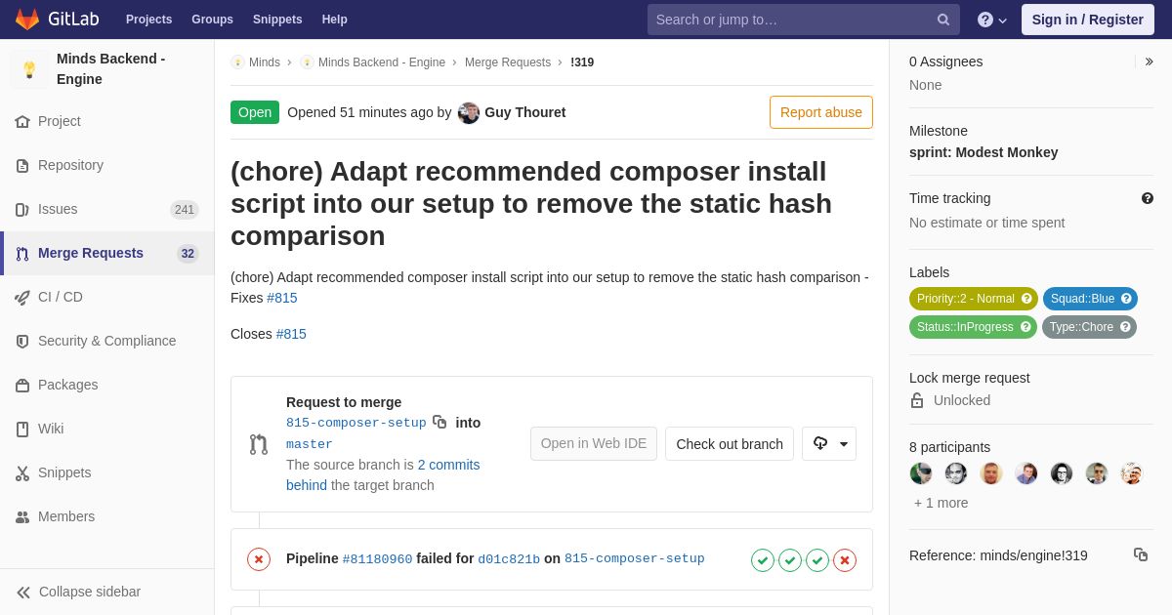Screen dimensions: 1172x615
Task: Click the GitLab fox logo
Action: point(27,20)
